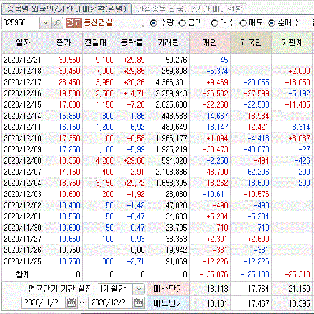Click the 기관계 column header
Viewport: 314px width, 314px height.
292,42
